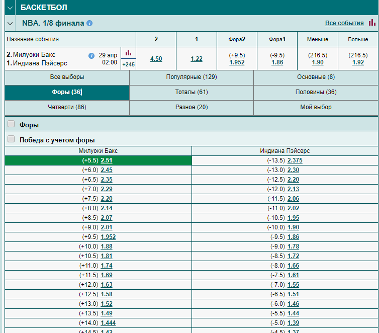This screenshot has width=379, height=333.
Task: Select Милуоки (+7.5) odds 2.20
Action: tap(107, 199)
